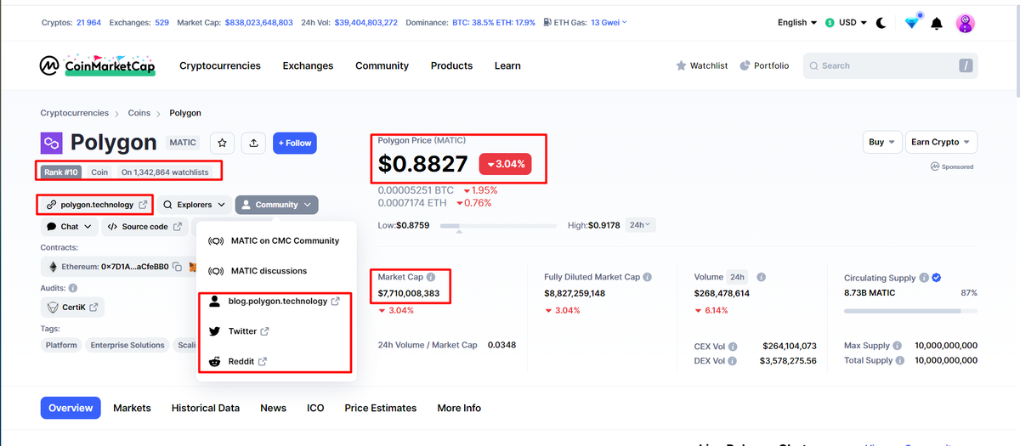
Task: Switch to the Price Estimates tab
Action: 381,408
